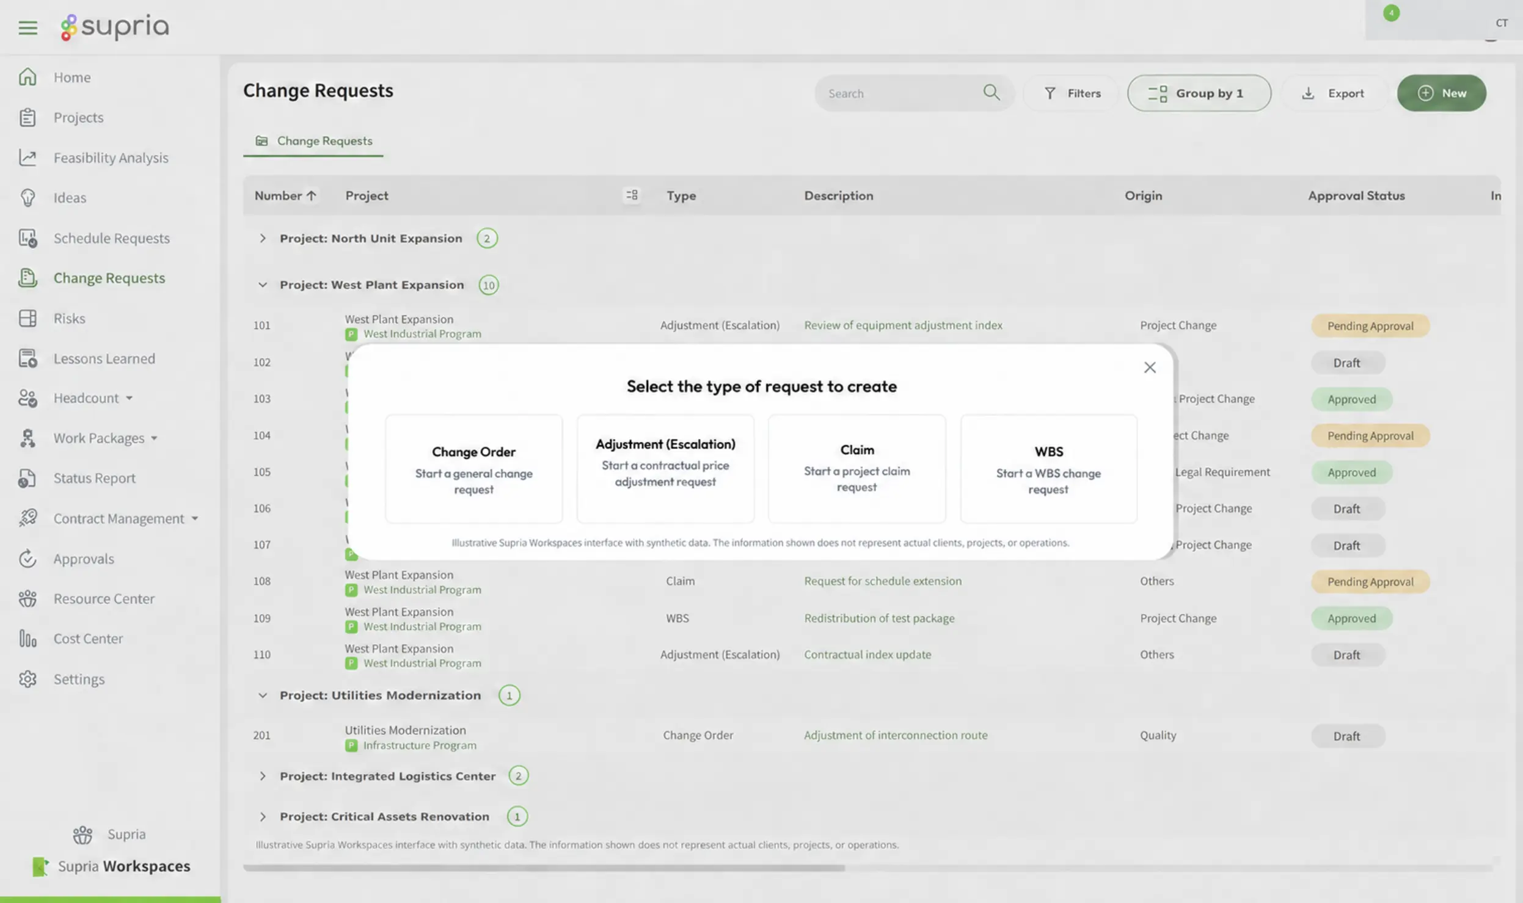Sort by the Number column header

pos(285,195)
